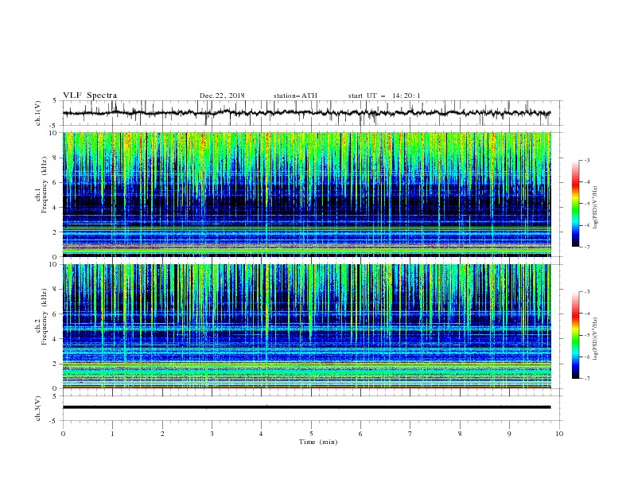Click the ch.1 spectrogram panel
The image size is (630, 487).
[x=307, y=194]
